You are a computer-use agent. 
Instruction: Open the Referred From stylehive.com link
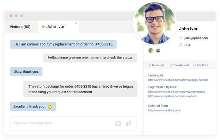pyautogui.click(x=165, y=110)
